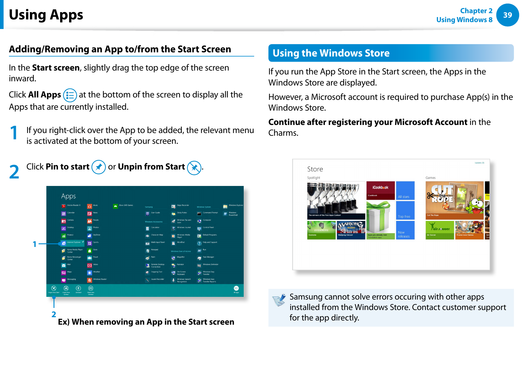523x371 pixels.
Task: Select Internet Explorer in the Apps list
Action: (72, 243)
